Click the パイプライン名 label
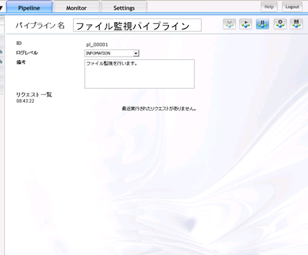This screenshot has width=308, height=255. click(x=40, y=25)
